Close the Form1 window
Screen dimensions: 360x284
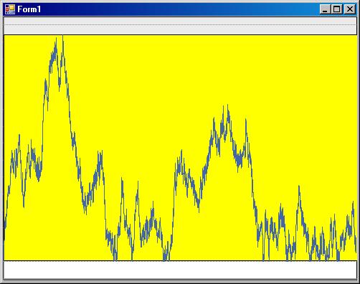(x=350, y=9)
